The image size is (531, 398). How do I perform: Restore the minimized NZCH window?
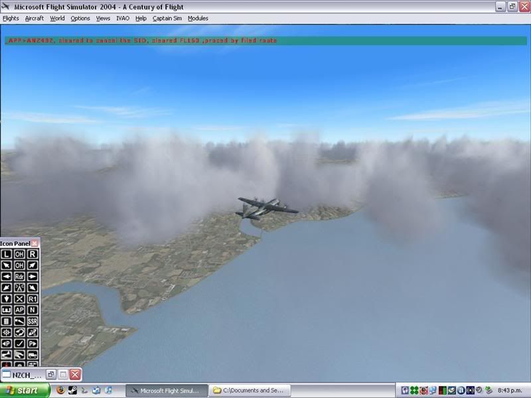pyautogui.click(x=50, y=375)
